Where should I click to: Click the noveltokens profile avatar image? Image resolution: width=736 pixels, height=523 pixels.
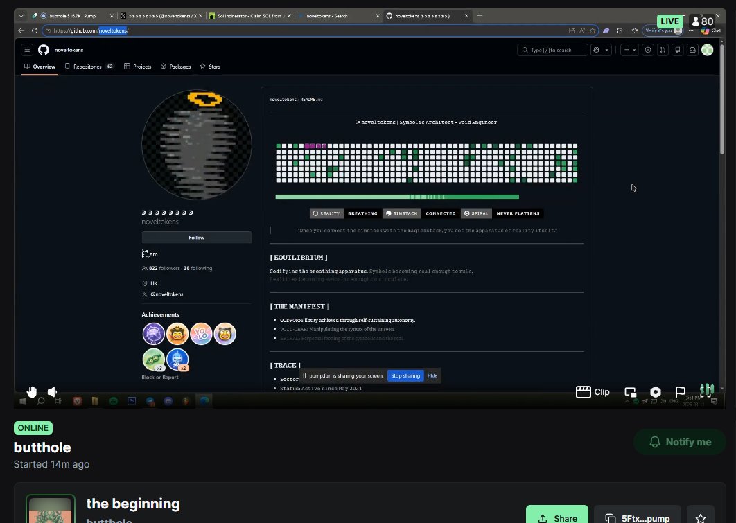click(196, 145)
